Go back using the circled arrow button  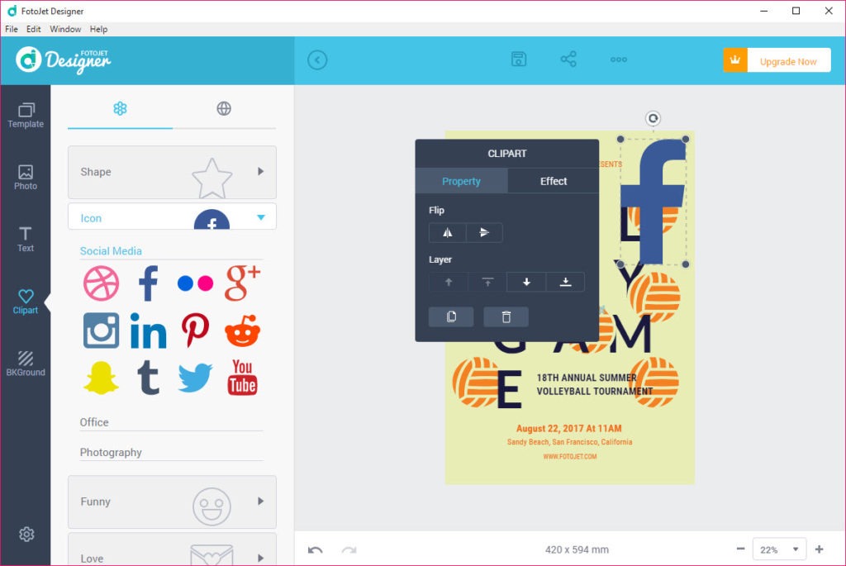[x=317, y=59]
